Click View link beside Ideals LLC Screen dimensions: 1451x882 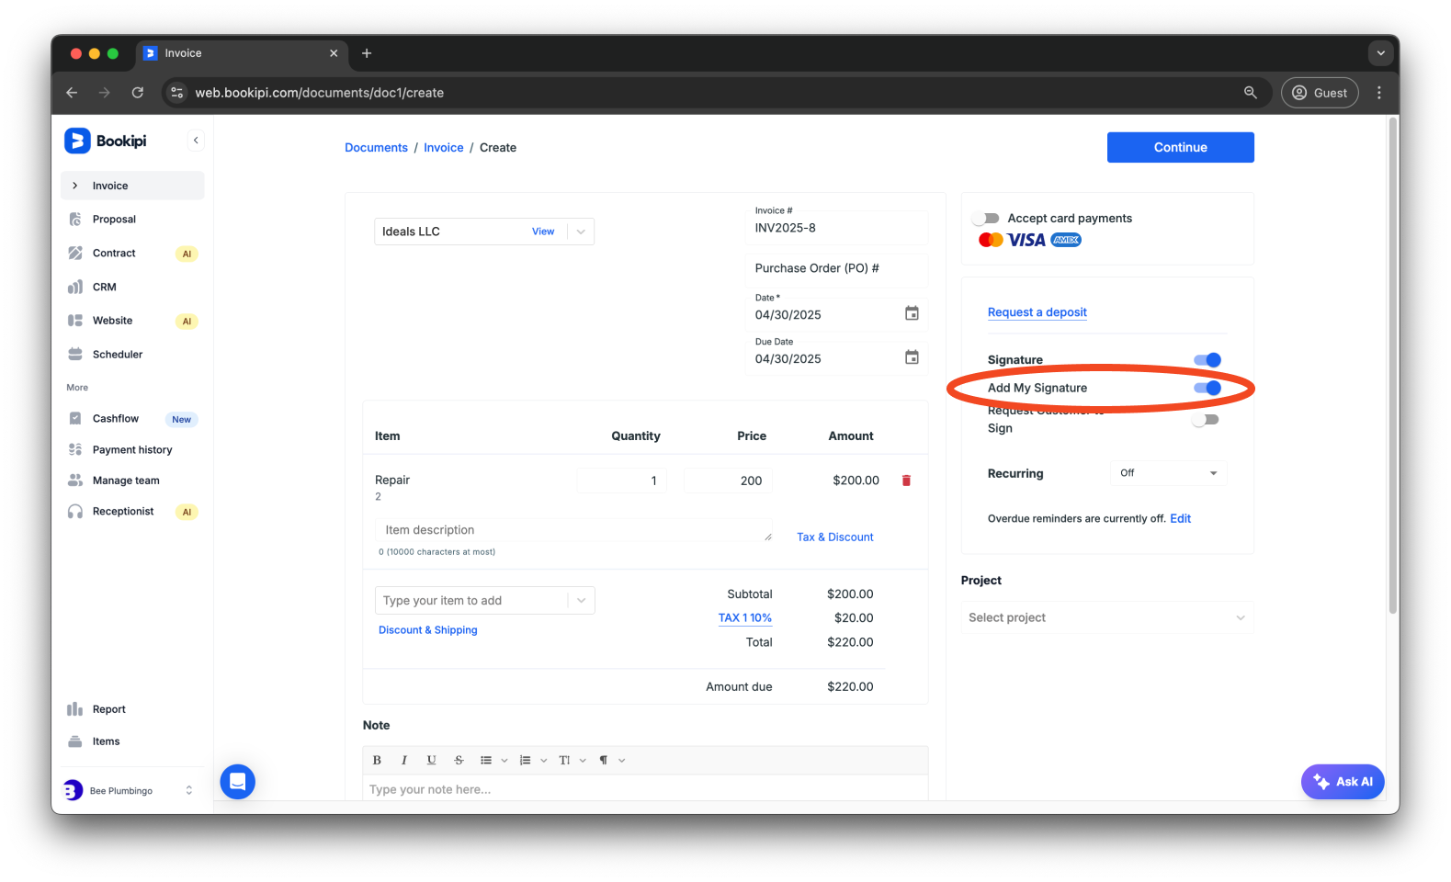point(543,232)
